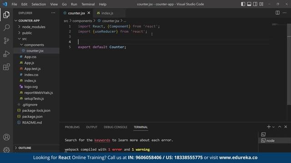The image size is (291, 163).
Task: Open package-lock.json file
Action: click(36, 110)
